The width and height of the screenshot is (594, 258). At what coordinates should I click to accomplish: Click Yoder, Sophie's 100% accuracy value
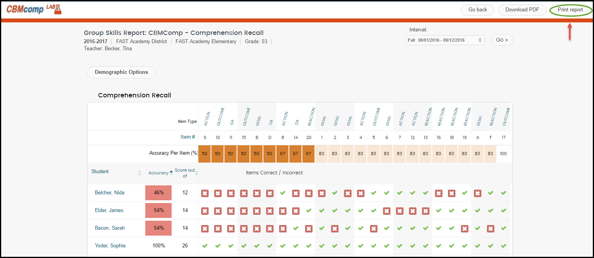[159, 246]
